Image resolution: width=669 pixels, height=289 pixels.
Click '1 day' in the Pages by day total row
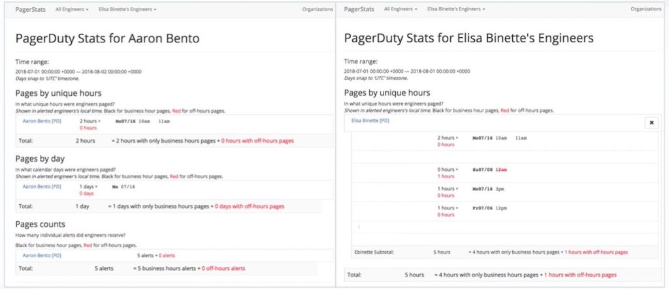coord(82,206)
